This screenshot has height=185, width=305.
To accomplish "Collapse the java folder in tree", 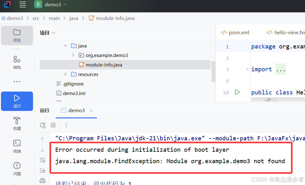I will click(x=66, y=46).
